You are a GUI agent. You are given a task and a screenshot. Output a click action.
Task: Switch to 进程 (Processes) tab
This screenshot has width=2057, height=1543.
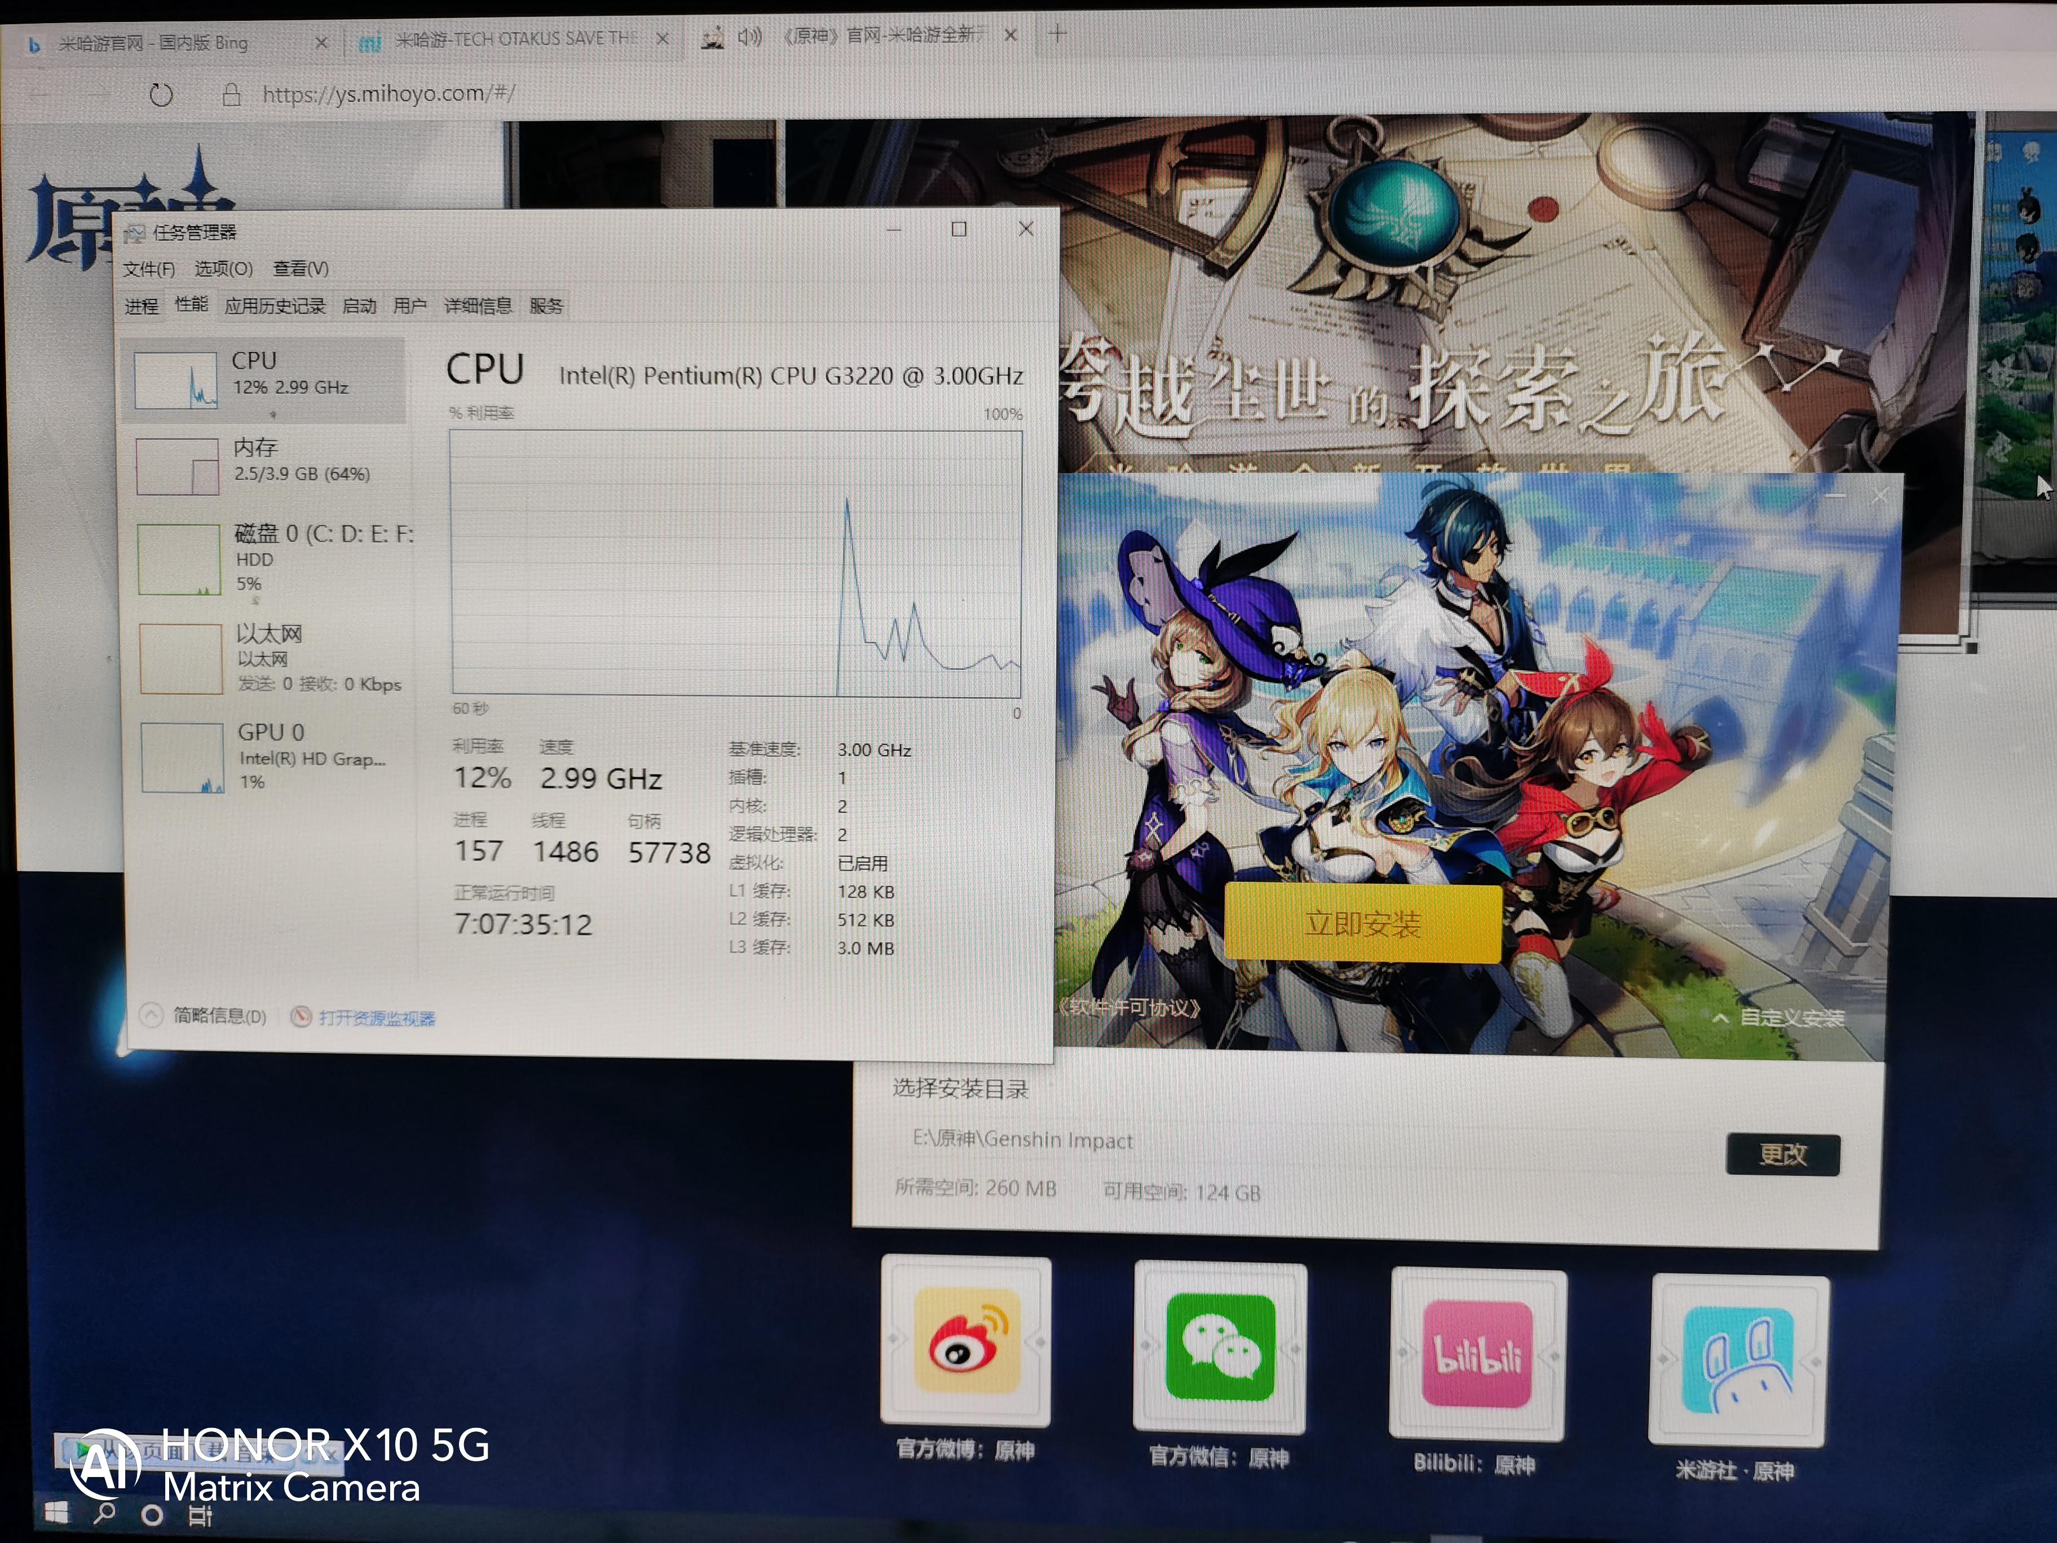(142, 306)
